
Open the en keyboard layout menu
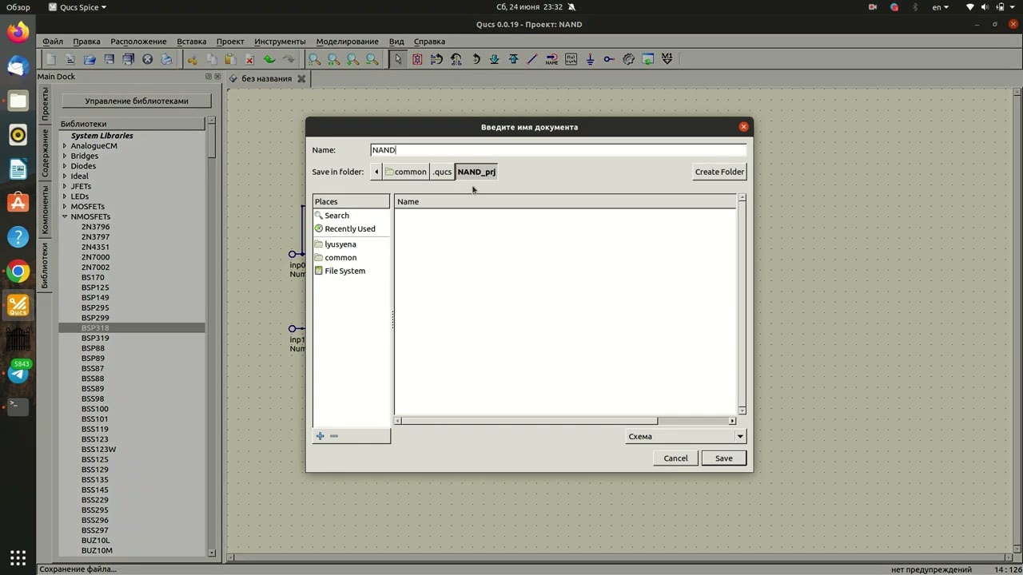pyautogui.click(x=940, y=7)
